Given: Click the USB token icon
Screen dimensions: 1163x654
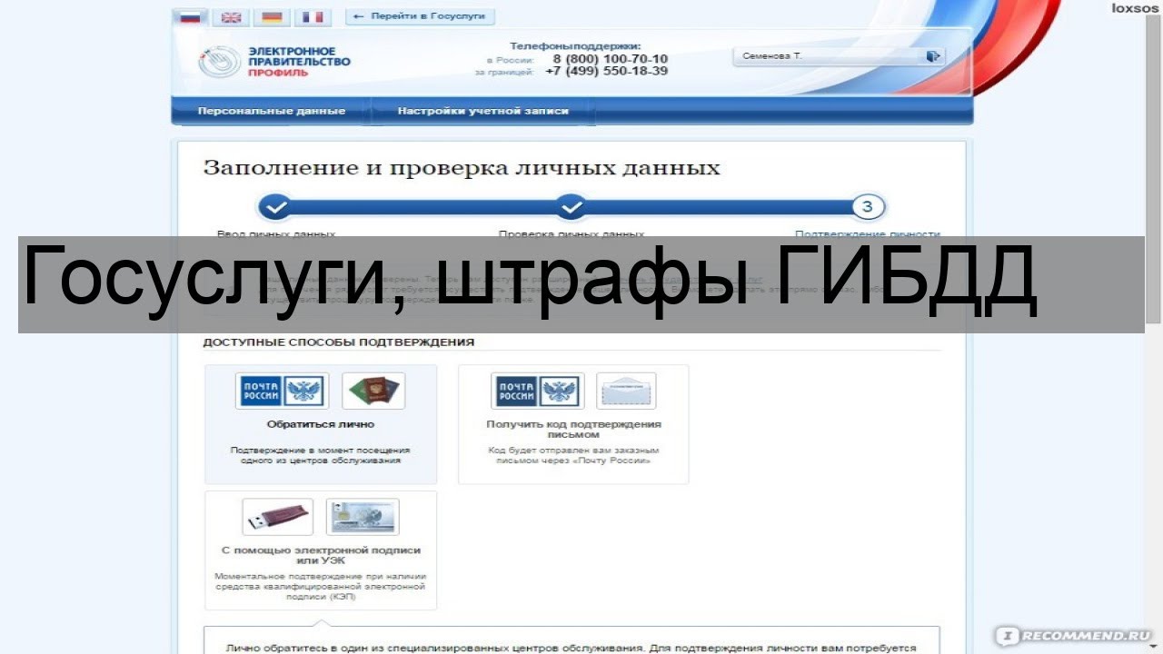Looking at the screenshot, I should point(278,517).
